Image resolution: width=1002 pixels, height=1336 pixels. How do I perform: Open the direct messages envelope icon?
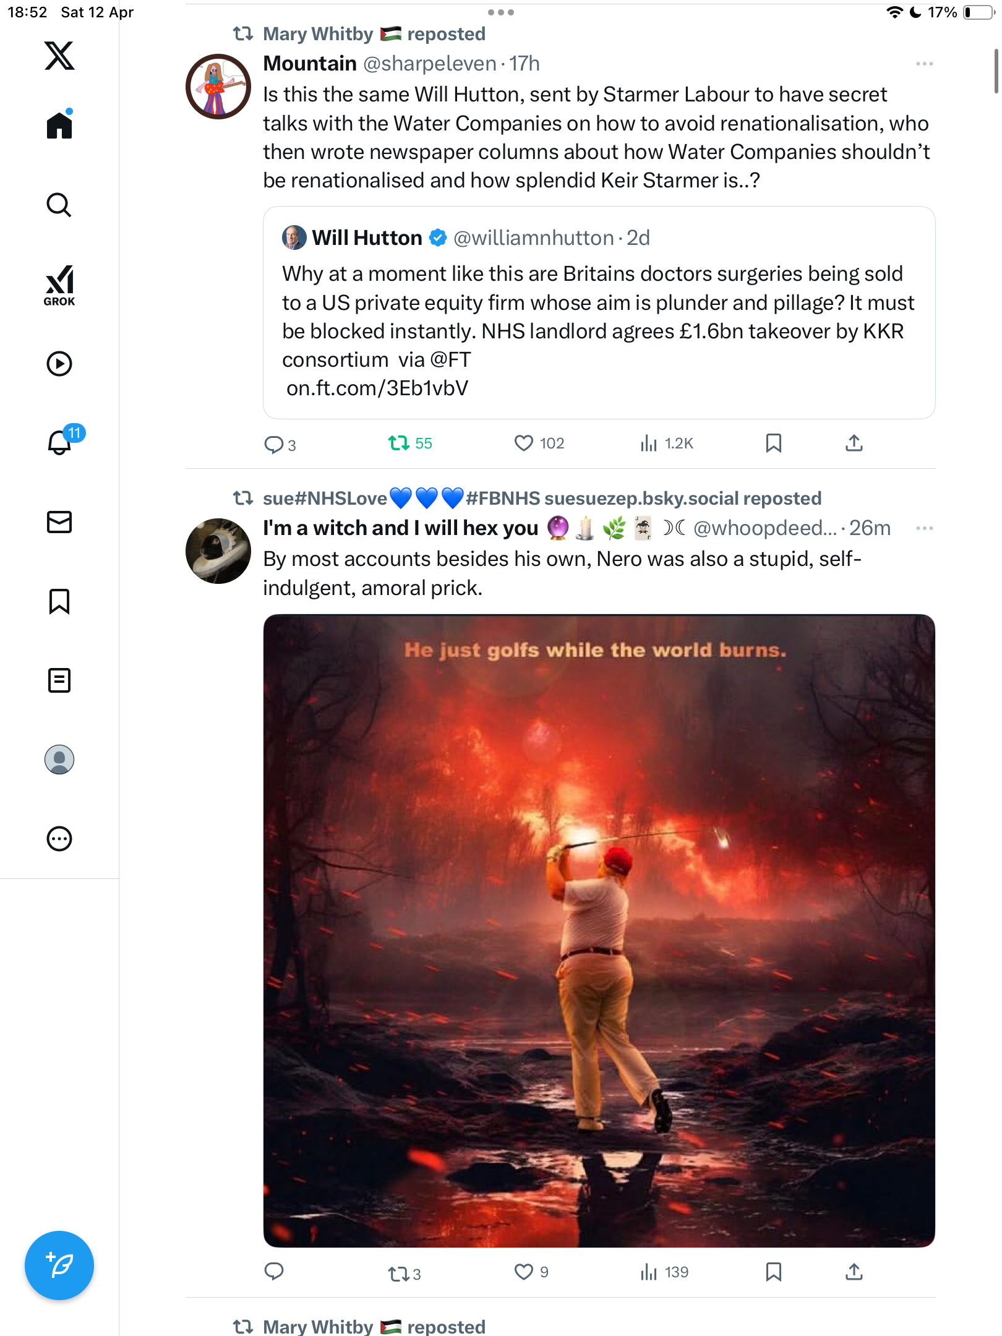pyautogui.click(x=59, y=522)
